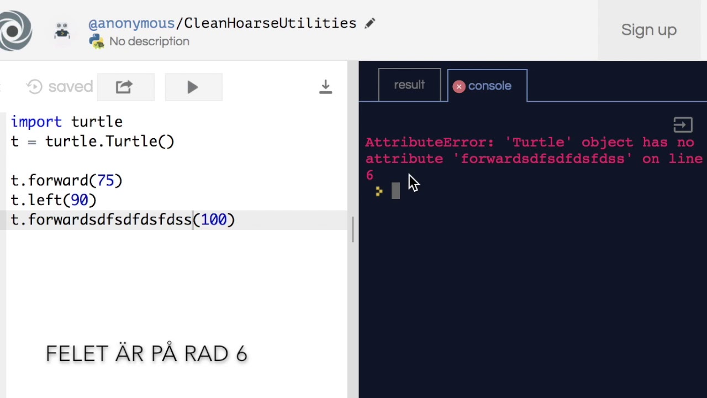Click the line "t.forward(75)"
The image size is (707, 398).
pos(66,180)
